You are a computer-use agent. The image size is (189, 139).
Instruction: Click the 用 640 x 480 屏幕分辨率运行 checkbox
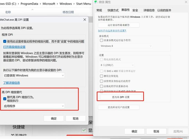click(x=102, y=71)
